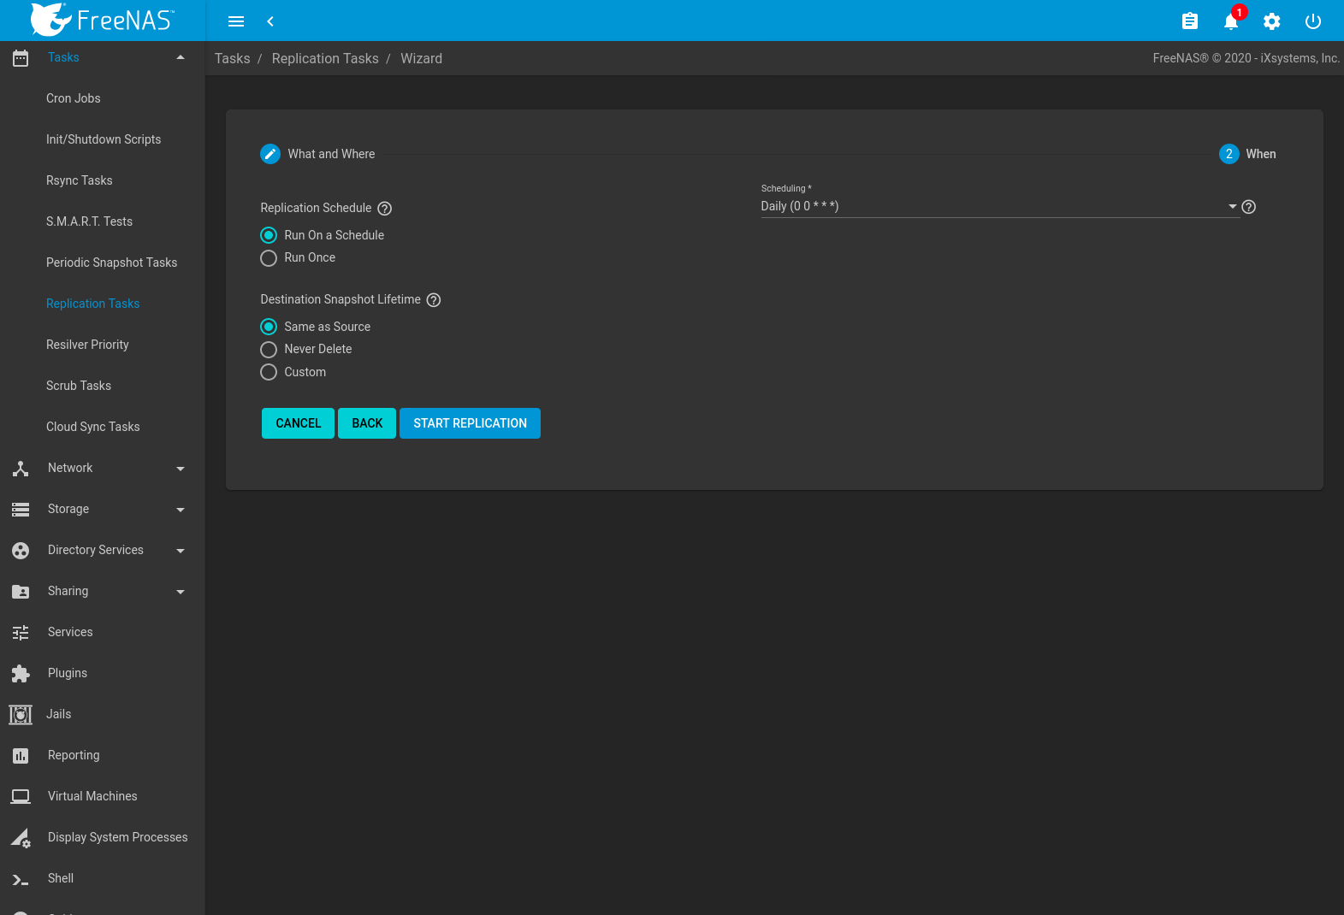
Task: Click the Start Replication button
Action: click(470, 423)
